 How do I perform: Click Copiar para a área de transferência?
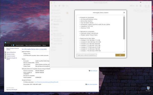coord(86,55)
